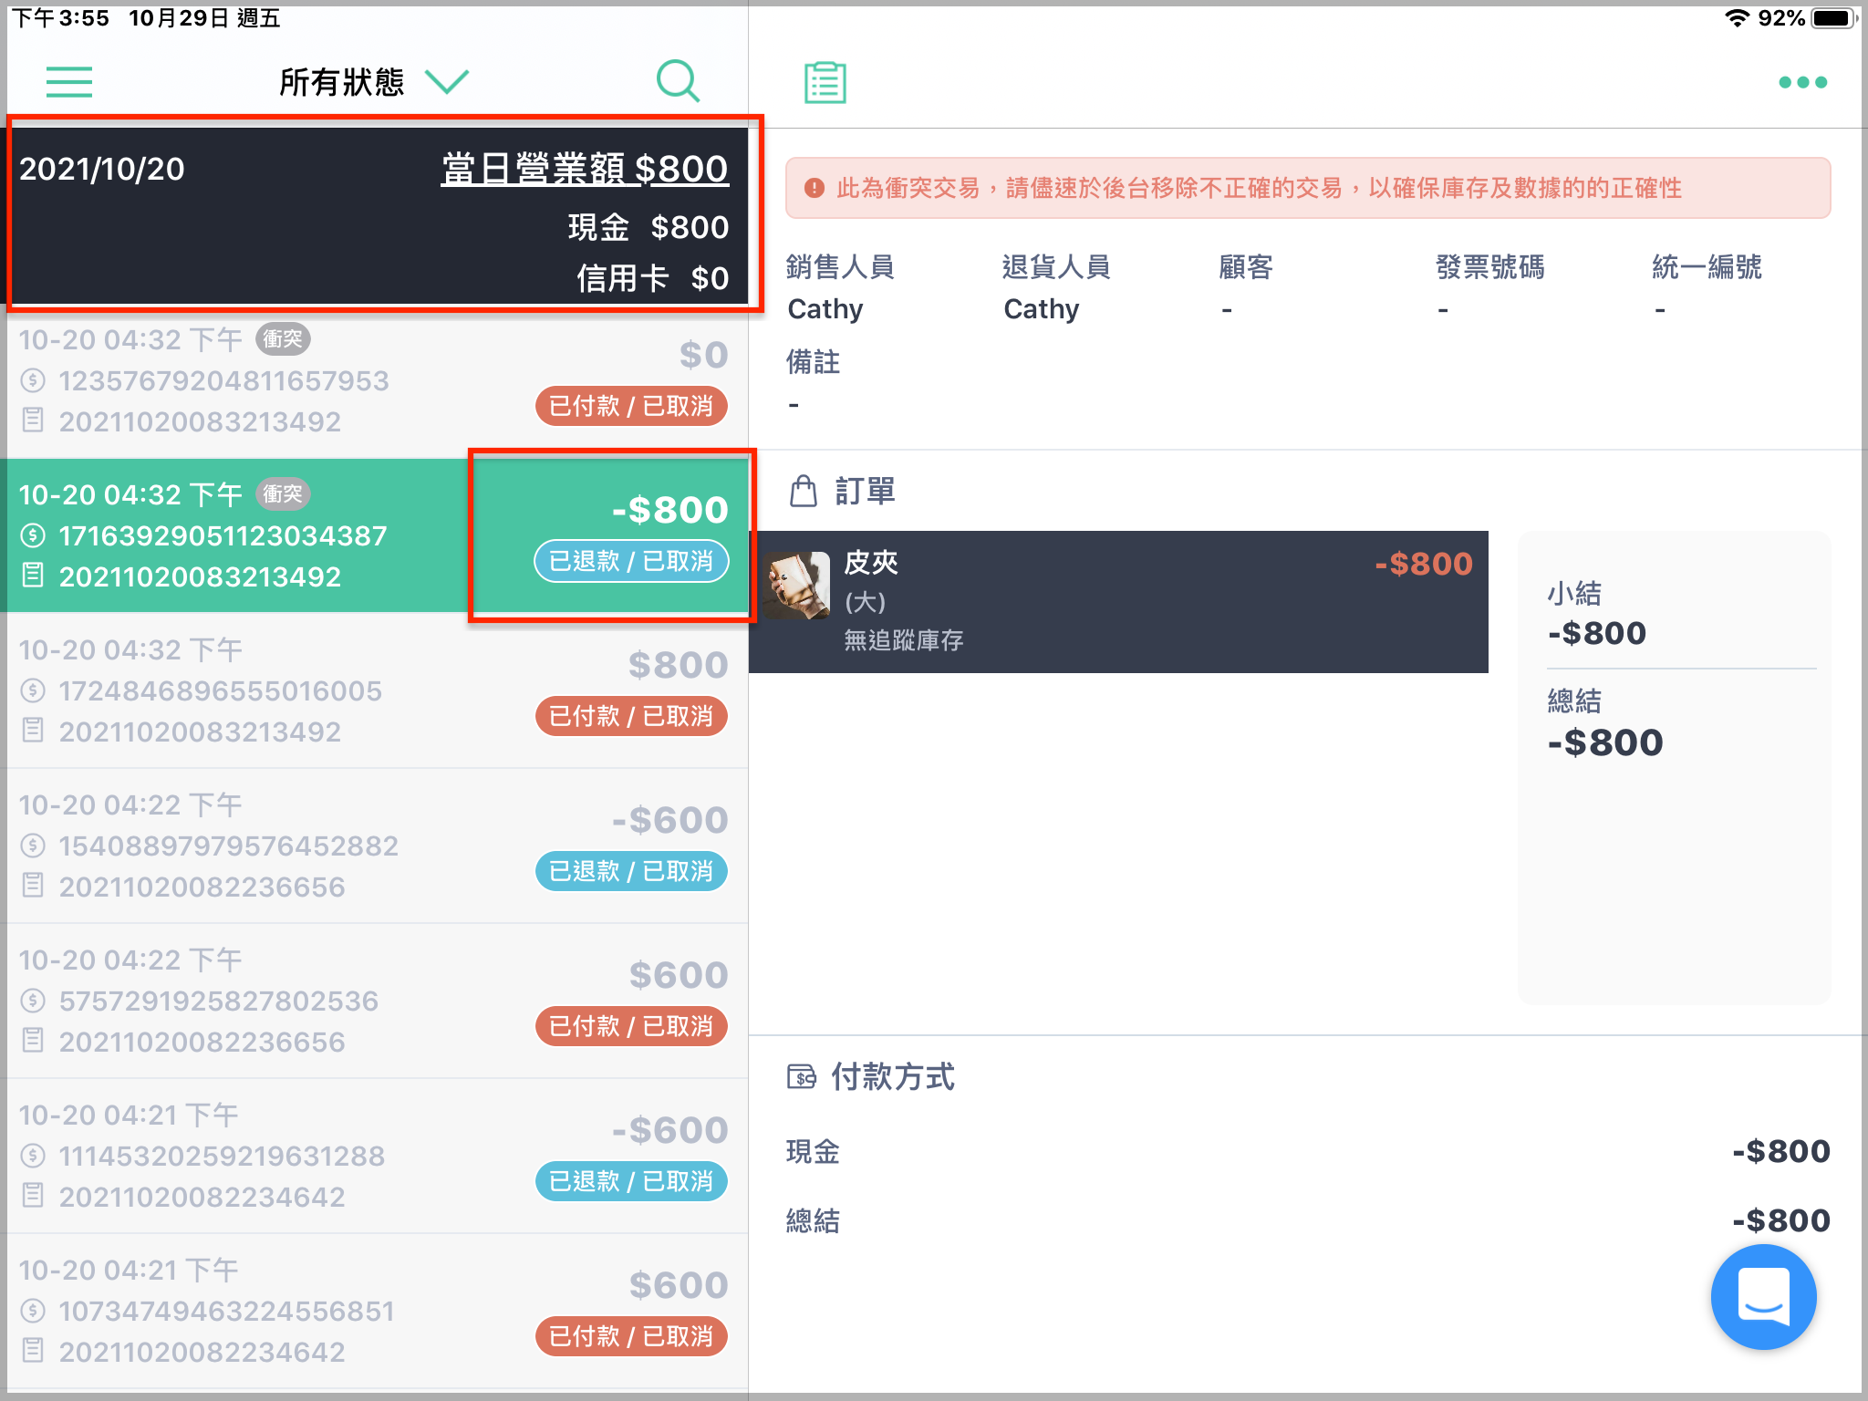The height and width of the screenshot is (1401, 1868).
Task: Open the 當日營業額 $800 daily revenue link
Action: [x=585, y=169]
